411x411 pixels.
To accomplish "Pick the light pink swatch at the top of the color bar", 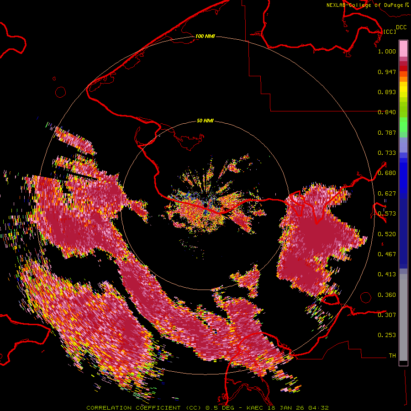I will point(403,48).
